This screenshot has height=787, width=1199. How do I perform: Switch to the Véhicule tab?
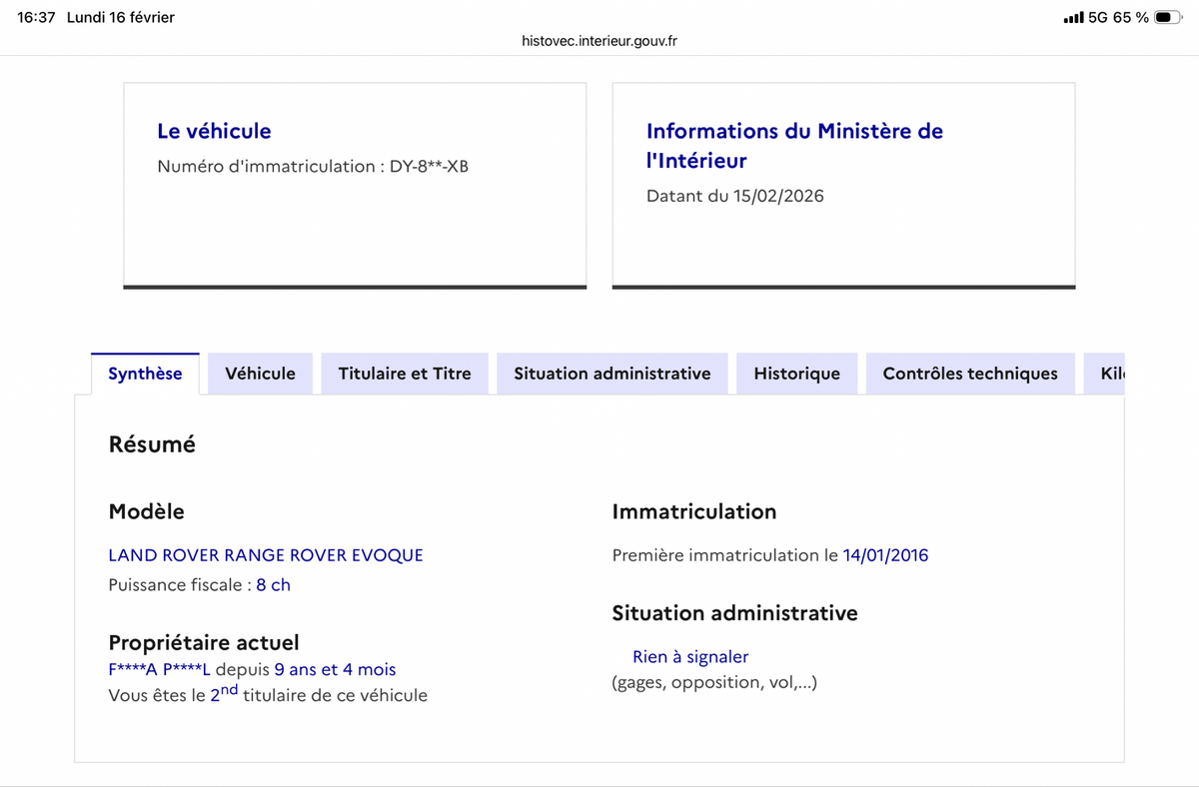[260, 374]
